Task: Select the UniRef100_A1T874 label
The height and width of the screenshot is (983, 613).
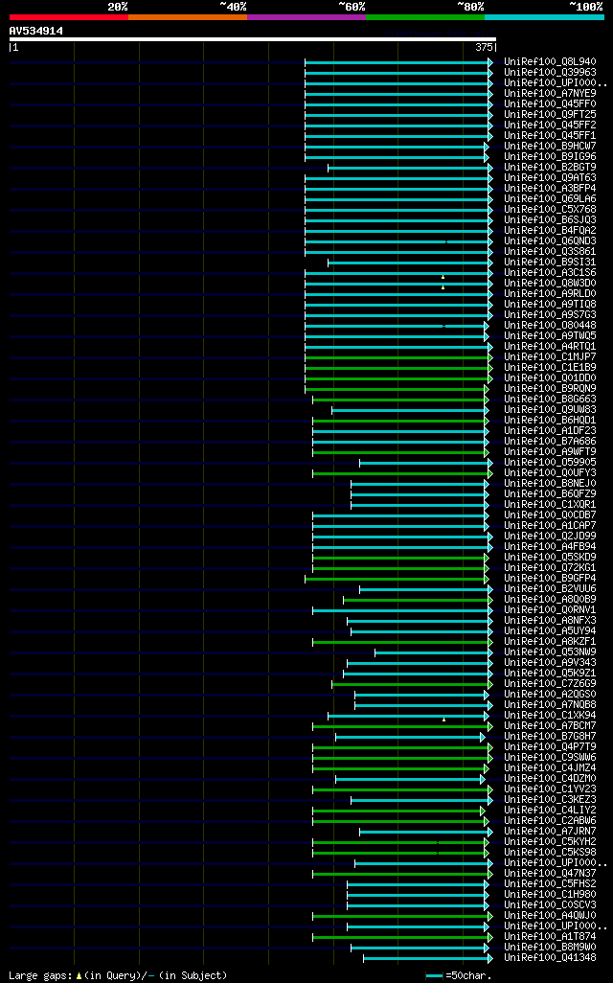Action: [x=551, y=937]
